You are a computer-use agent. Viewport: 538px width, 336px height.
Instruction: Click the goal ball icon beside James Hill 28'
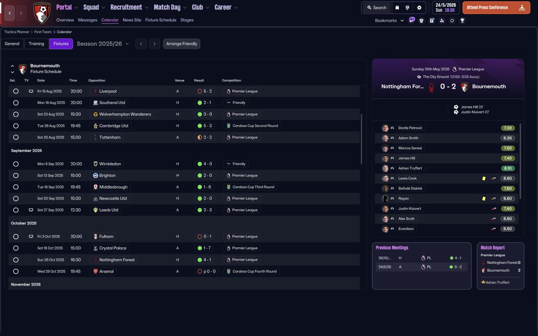tap(456, 107)
